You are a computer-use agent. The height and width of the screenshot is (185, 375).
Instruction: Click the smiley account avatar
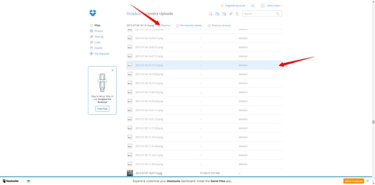point(263,5)
